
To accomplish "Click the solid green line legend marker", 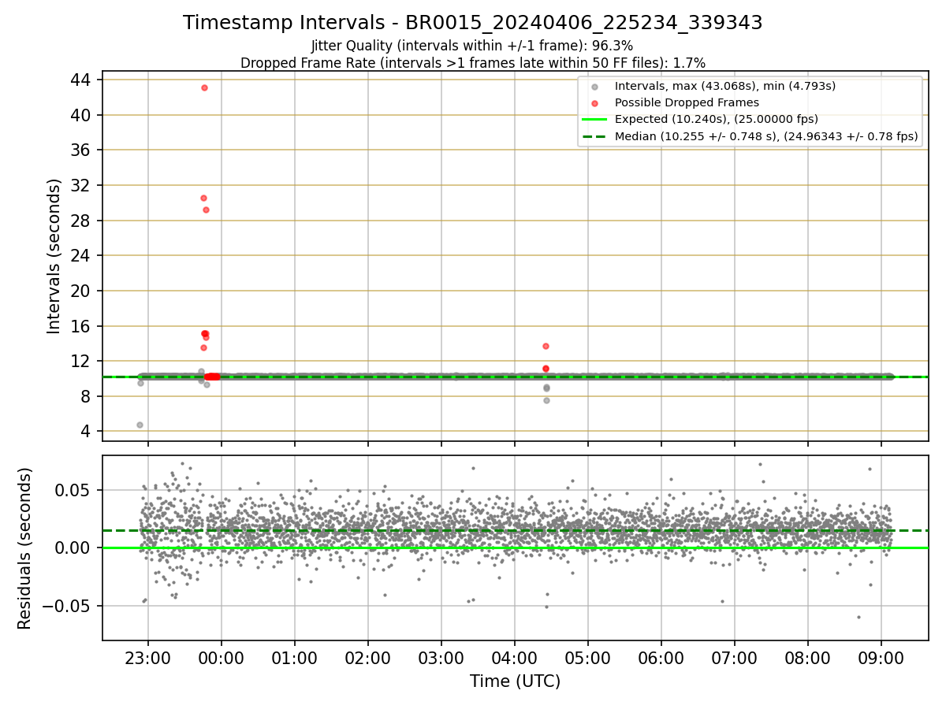I will [x=596, y=120].
